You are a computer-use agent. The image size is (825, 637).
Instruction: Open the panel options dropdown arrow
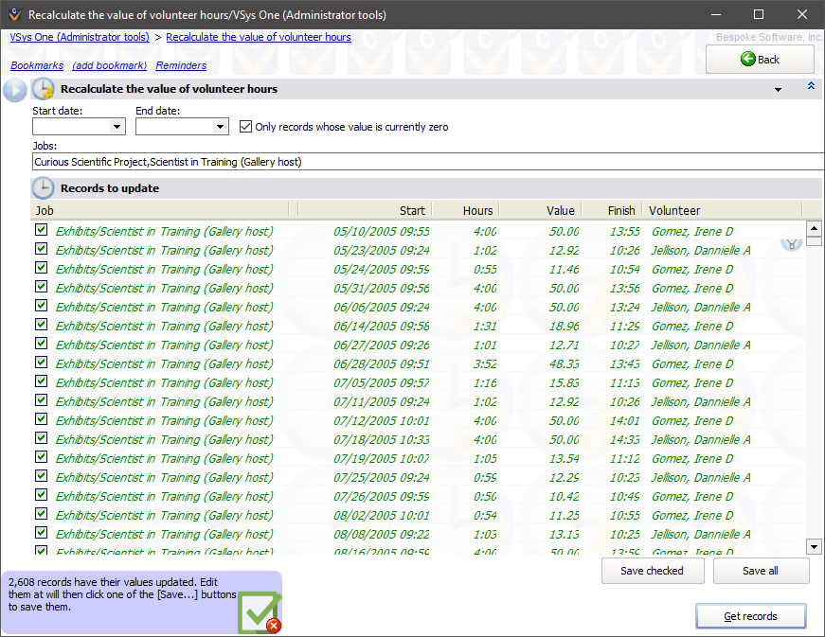pyautogui.click(x=778, y=90)
